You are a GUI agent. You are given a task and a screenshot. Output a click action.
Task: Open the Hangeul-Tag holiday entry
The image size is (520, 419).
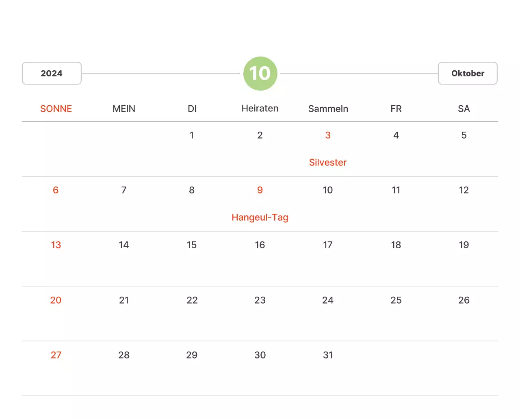tap(260, 217)
